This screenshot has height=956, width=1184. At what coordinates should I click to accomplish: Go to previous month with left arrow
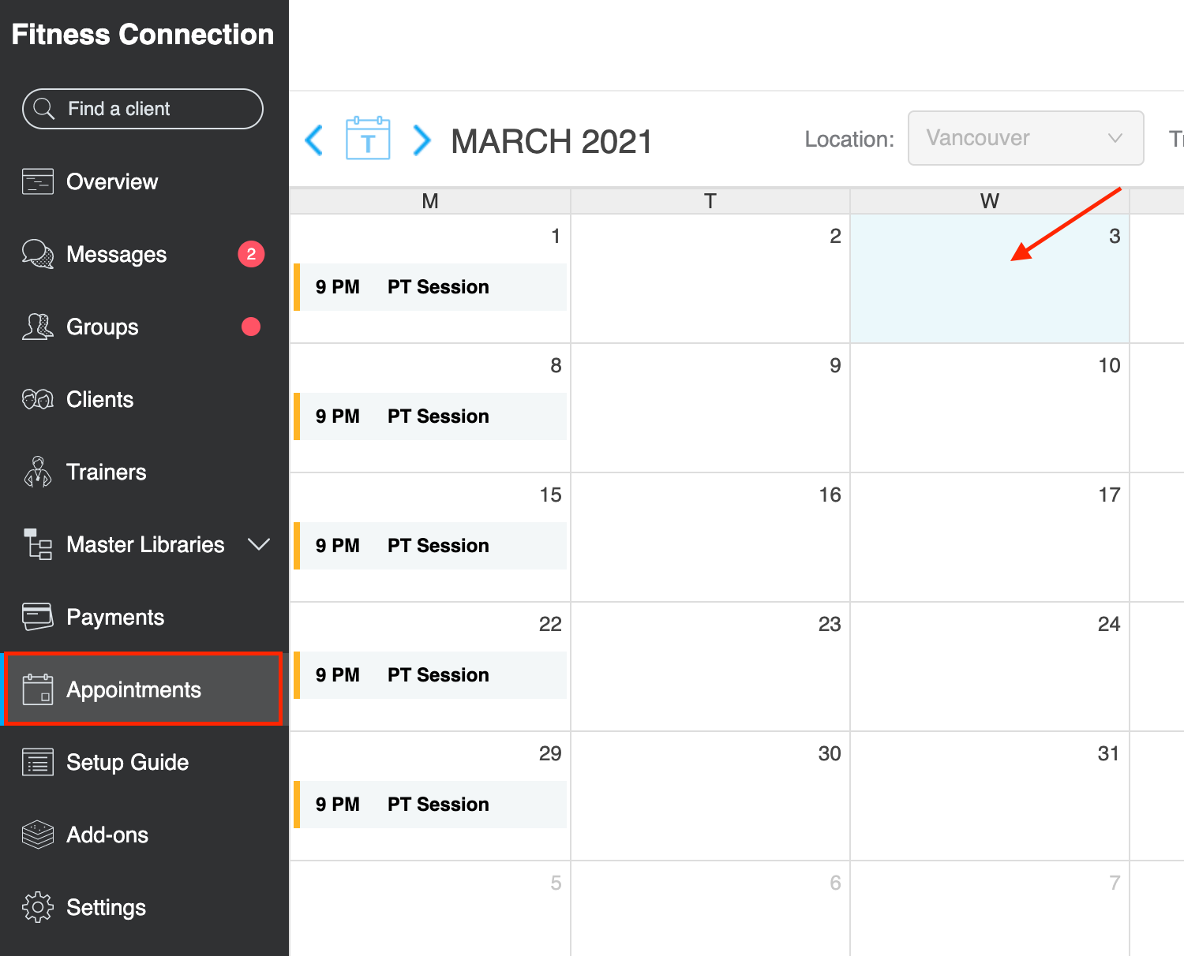314,140
